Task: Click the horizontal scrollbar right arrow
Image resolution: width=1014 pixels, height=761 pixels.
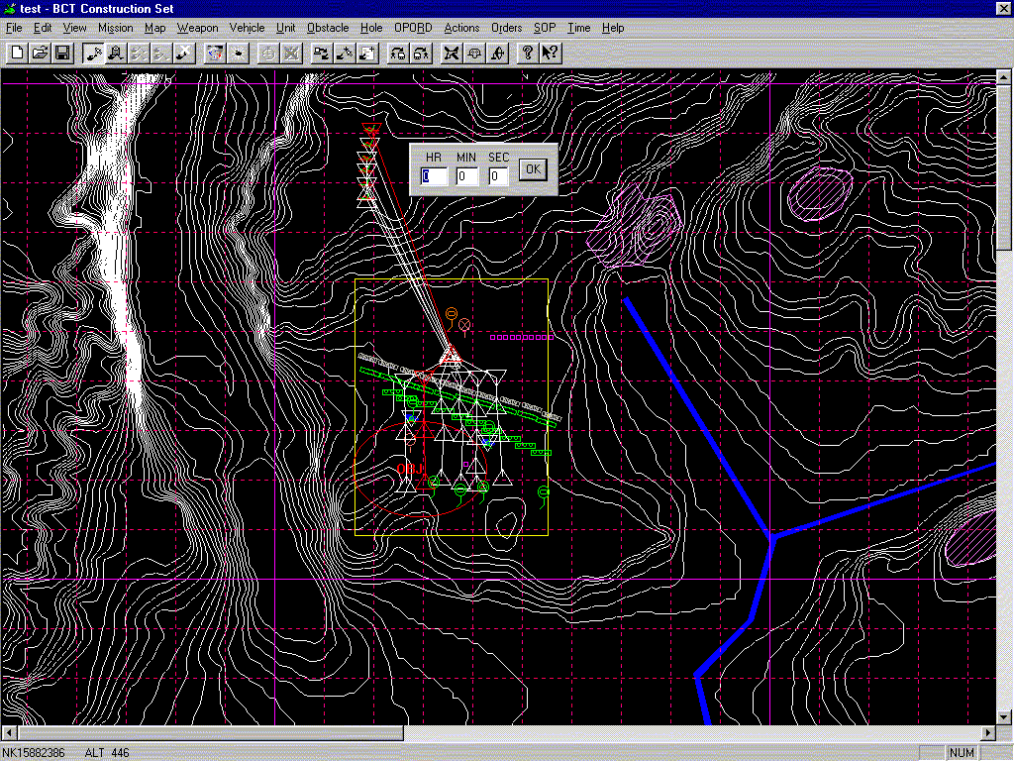Action: point(987,733)
